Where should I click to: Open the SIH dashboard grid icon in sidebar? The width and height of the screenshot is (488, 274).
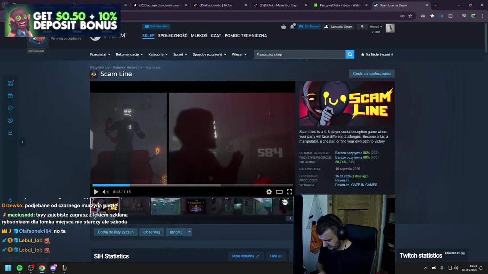click(10, 83)
